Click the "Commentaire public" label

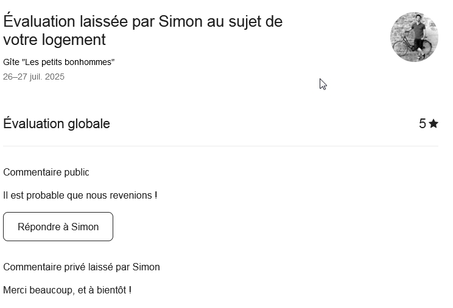46,173
